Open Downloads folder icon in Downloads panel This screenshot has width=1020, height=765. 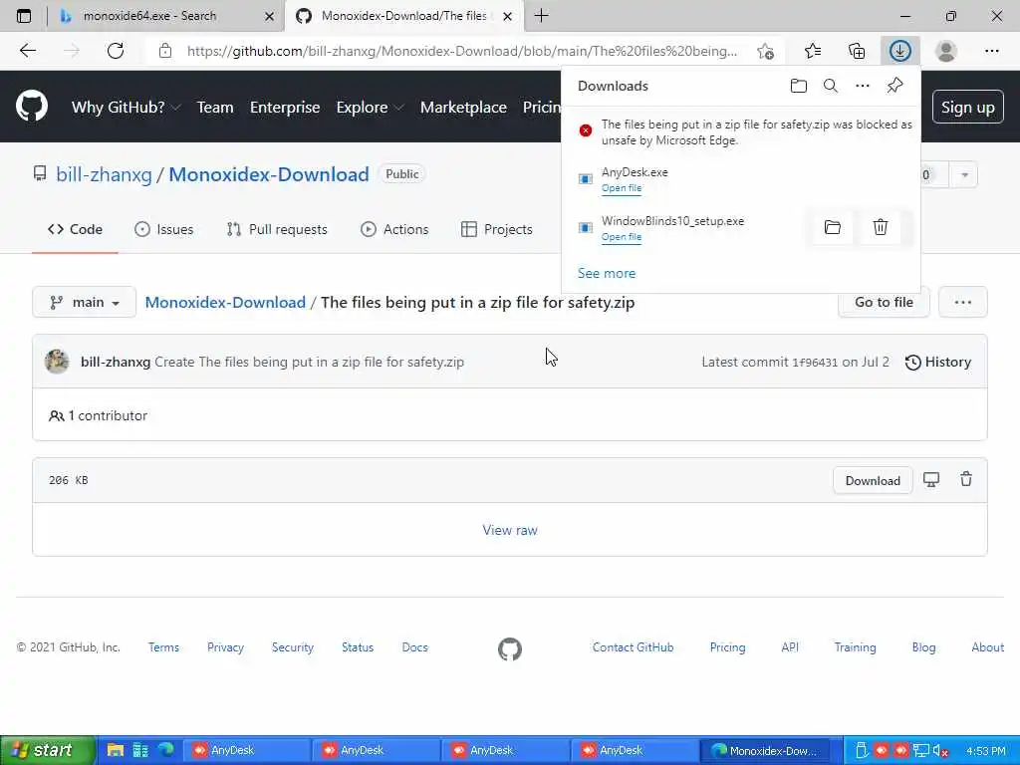(798, 86)
